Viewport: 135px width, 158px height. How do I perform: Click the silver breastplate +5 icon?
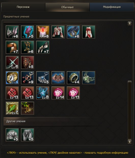pyautogui.click(x=12, y=135)
